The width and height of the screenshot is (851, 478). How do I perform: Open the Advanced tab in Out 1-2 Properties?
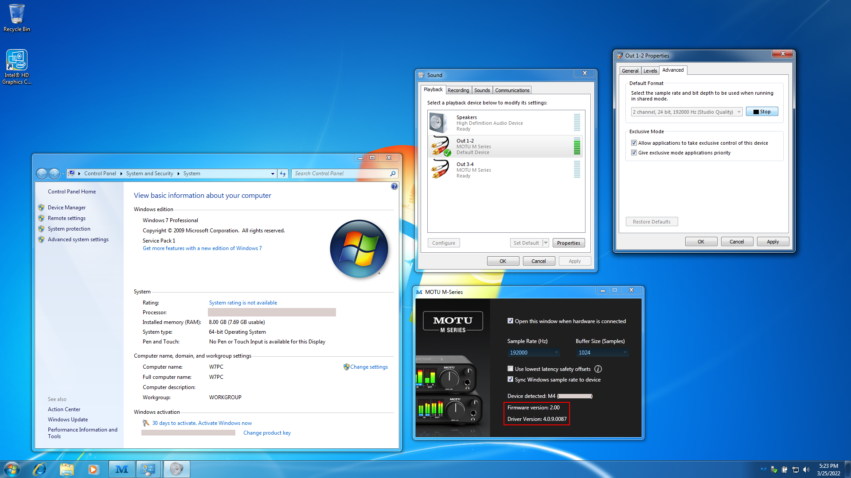673,70
